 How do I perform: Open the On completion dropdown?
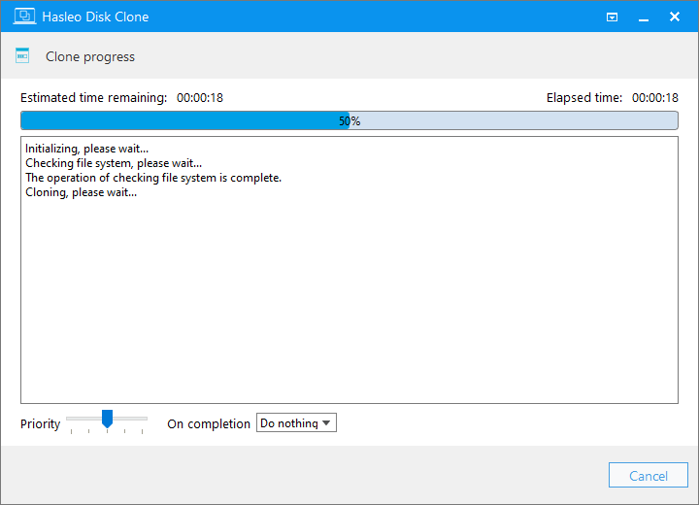296,422
